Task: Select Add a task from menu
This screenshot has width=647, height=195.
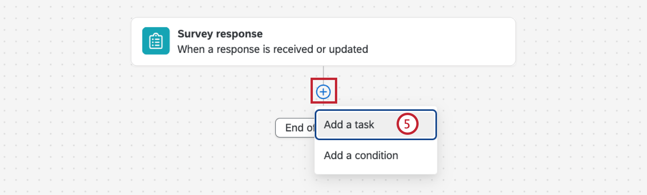Action: (x=375, y=125)
